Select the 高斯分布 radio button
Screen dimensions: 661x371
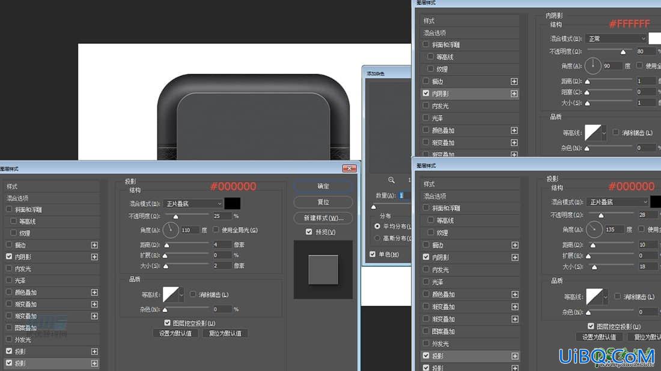(x=377, y=238)
